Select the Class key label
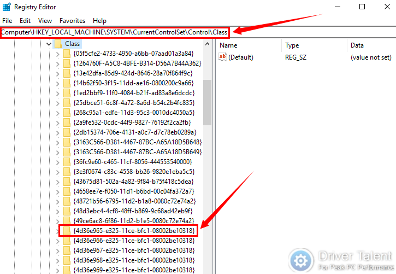Screen dimensions: 396x274 pos(72,44)
